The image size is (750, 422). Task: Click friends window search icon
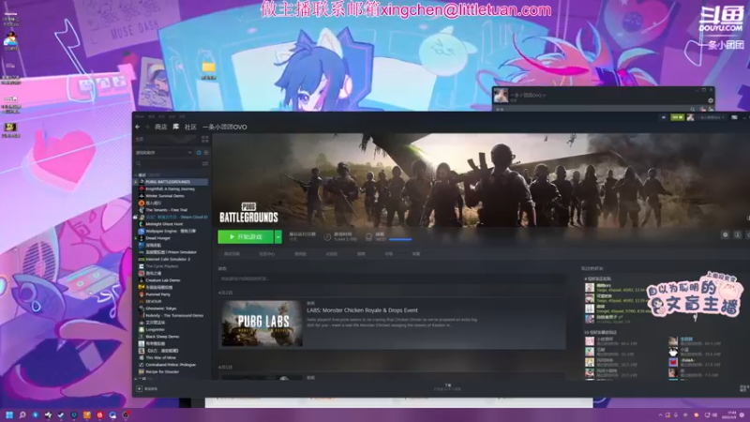tap(693, 110)
